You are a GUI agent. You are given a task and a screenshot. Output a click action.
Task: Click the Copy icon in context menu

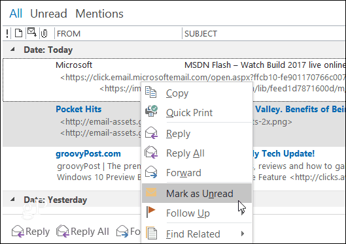150,93
